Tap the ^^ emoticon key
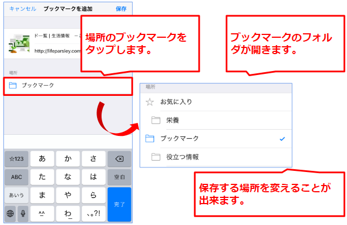Image resolution: width=347 pixels, height=225 pixels. pos(42,214)
